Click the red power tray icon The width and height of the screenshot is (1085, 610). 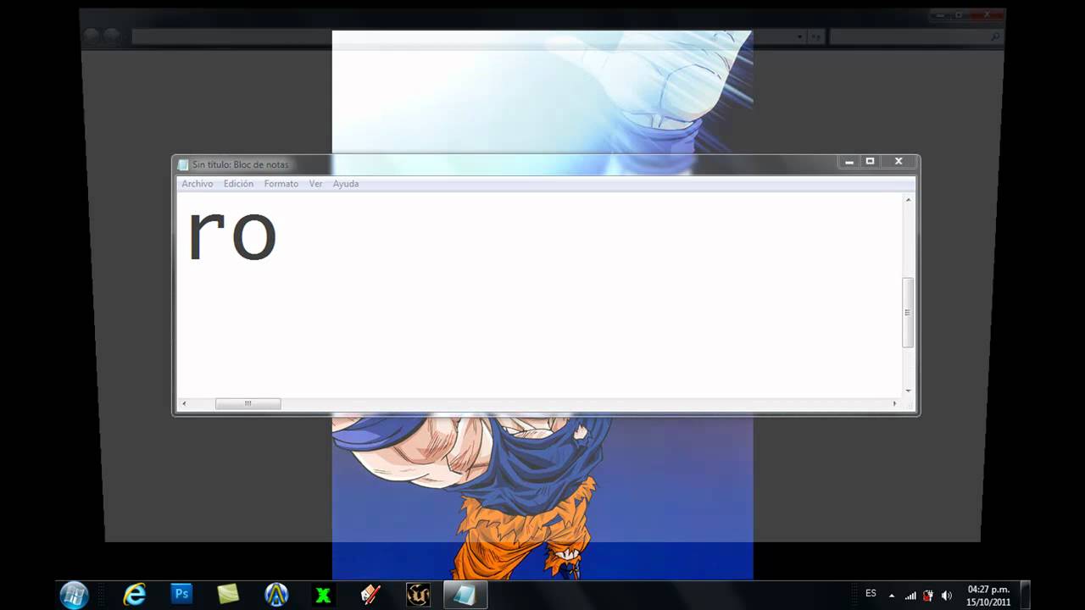coord(928,596)
